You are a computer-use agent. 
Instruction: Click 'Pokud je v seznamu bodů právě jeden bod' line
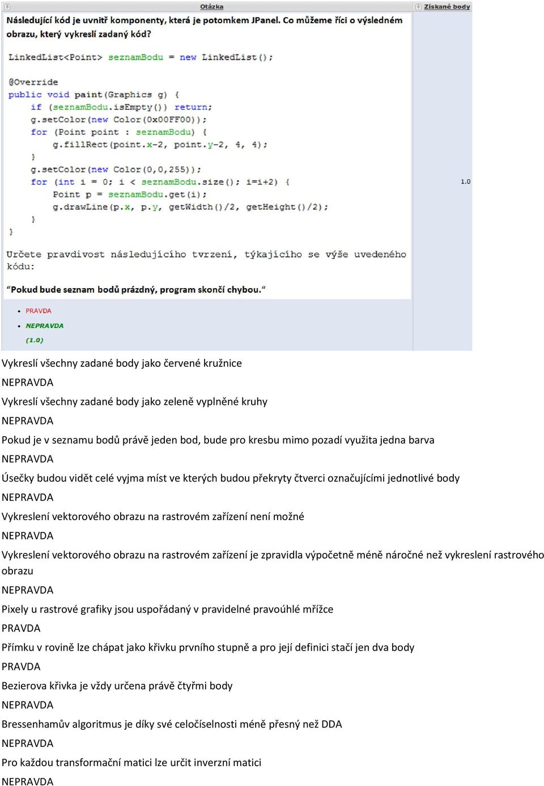[x=218, y=440]
